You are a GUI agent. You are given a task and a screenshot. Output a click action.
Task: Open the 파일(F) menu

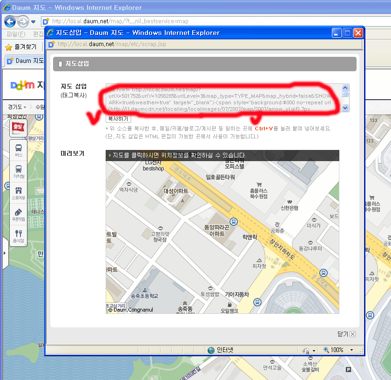pos(16,34)
